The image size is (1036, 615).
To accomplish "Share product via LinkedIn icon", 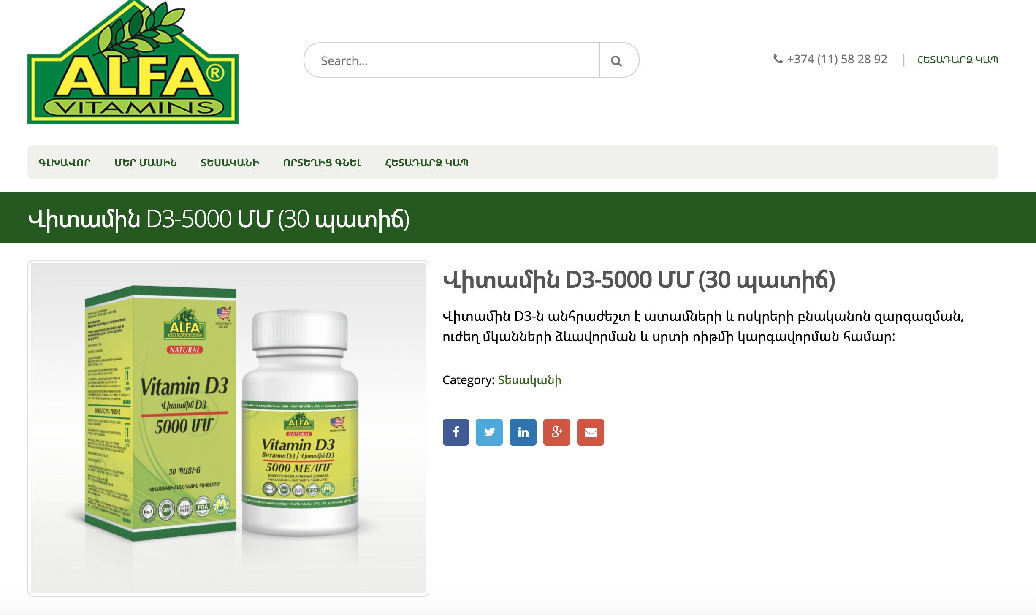I will [523, 432].
